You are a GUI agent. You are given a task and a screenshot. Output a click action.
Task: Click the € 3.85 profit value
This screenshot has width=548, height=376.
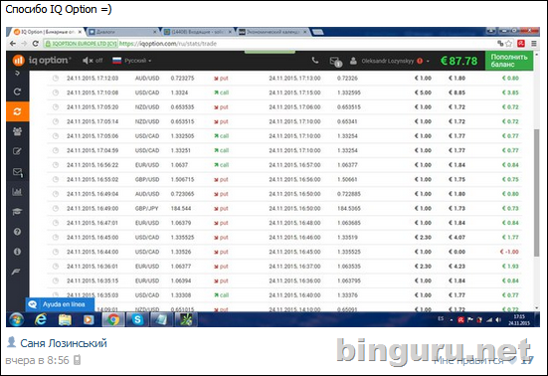point(510,93)
